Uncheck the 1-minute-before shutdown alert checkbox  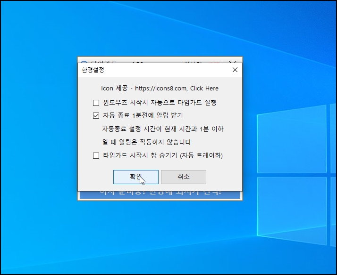[x=96, y=116]
